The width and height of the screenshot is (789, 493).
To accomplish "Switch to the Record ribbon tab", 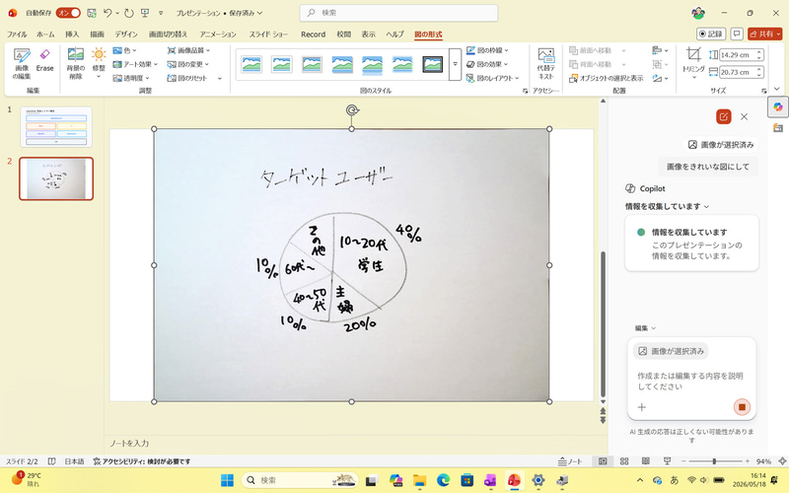I will (x=313, y=35).
